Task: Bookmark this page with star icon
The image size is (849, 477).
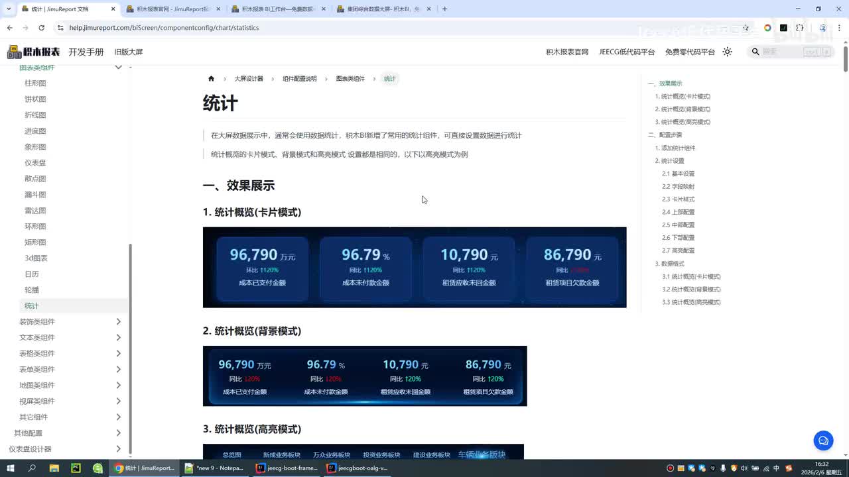Action: click(x=746, y=28)
